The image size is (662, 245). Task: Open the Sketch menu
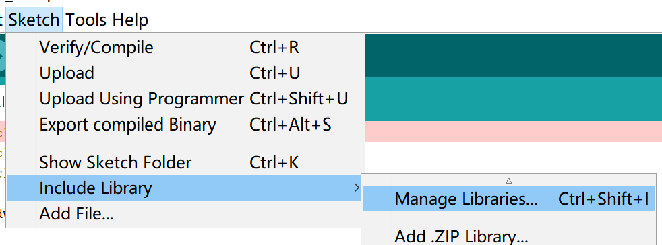click(x=34, y=20)
